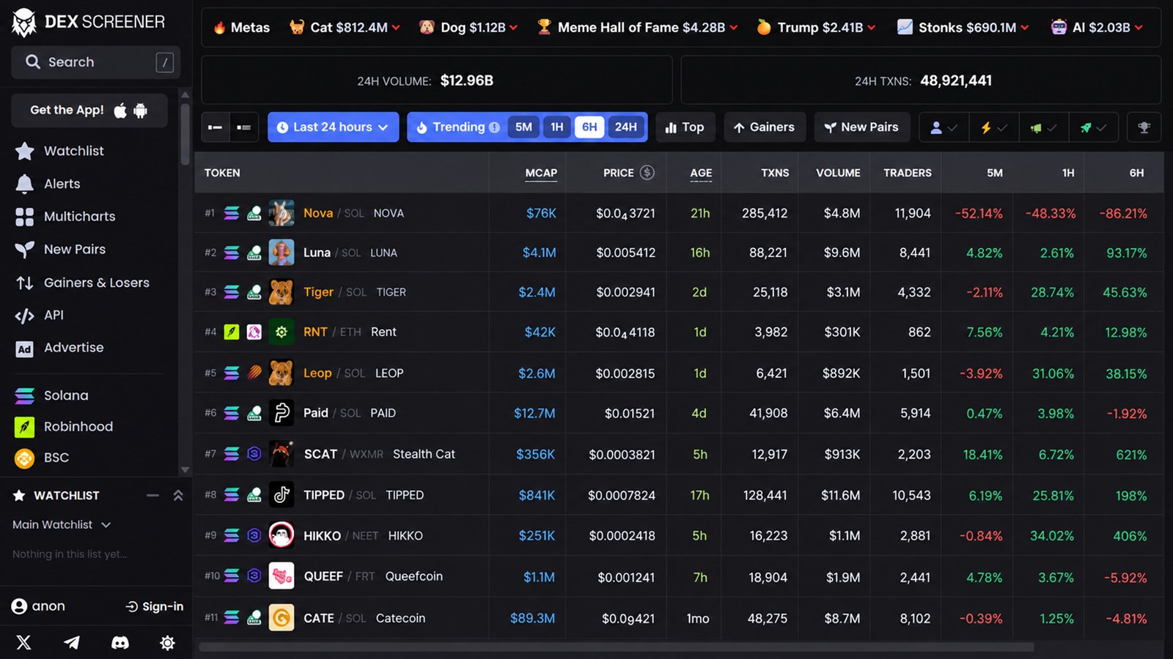Open the Luna / SOL token row
The height and width of the screenshot is (659, 1173).
[679, 253]
